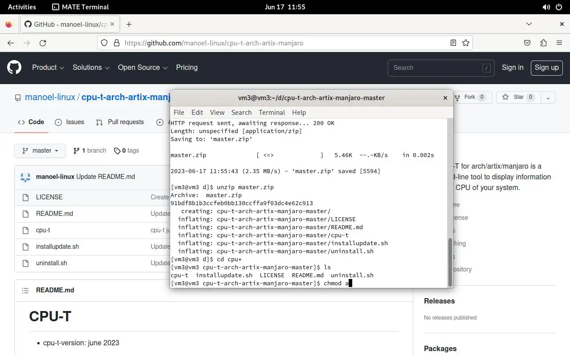The height and width of the screenshot is (356, 570).
Task: Click the Packages heading
Action: coord(440,349)
